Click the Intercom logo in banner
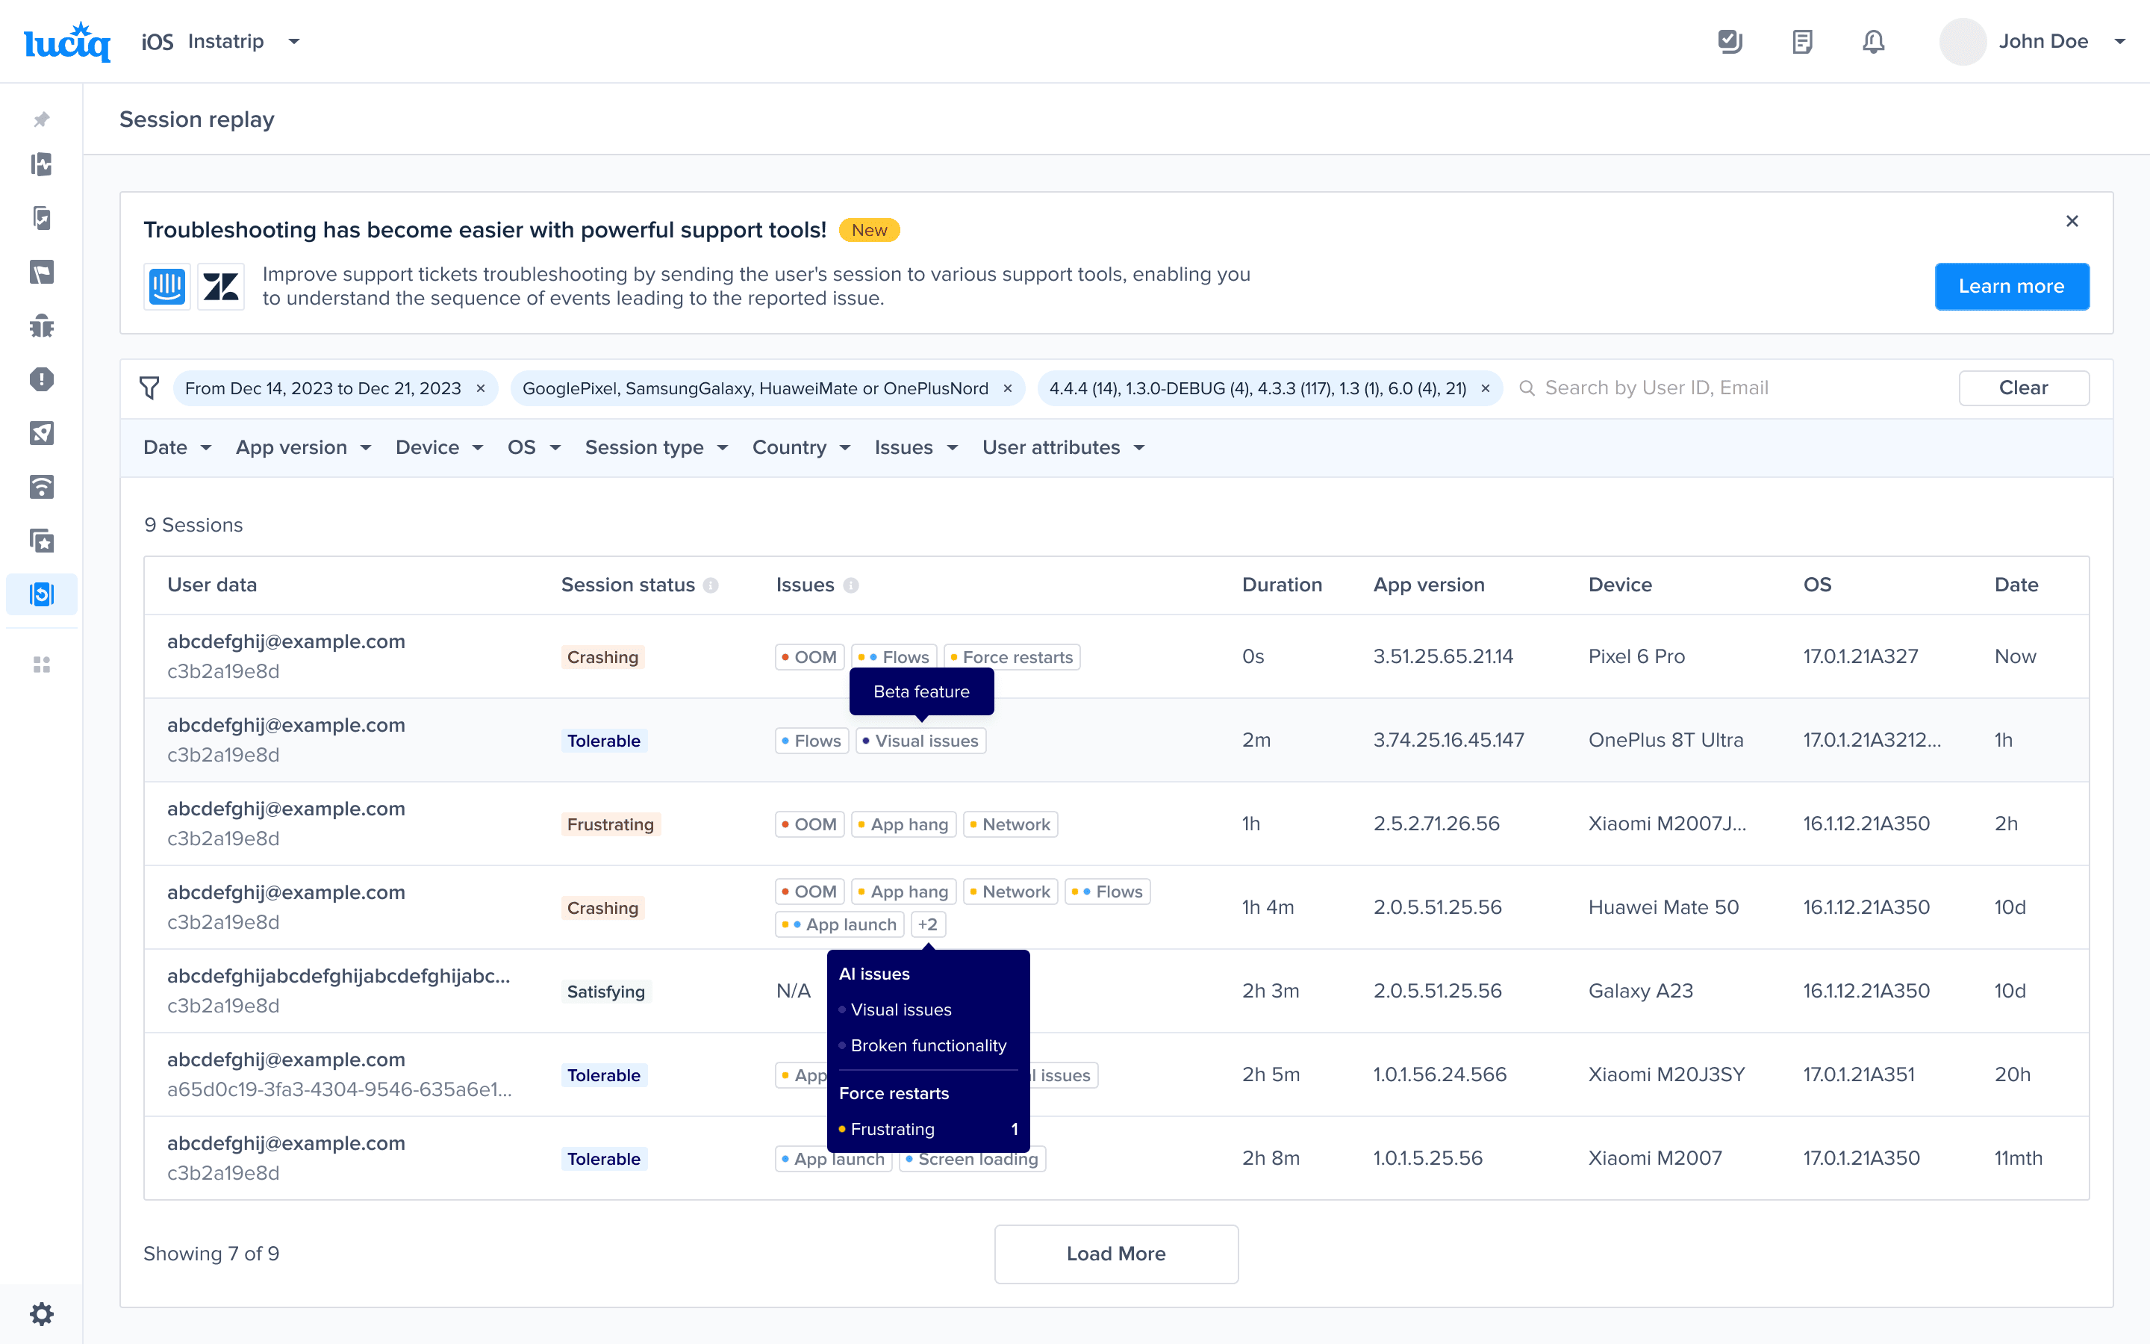Viewport: 2150px width, 1344px height. point(167,286)
